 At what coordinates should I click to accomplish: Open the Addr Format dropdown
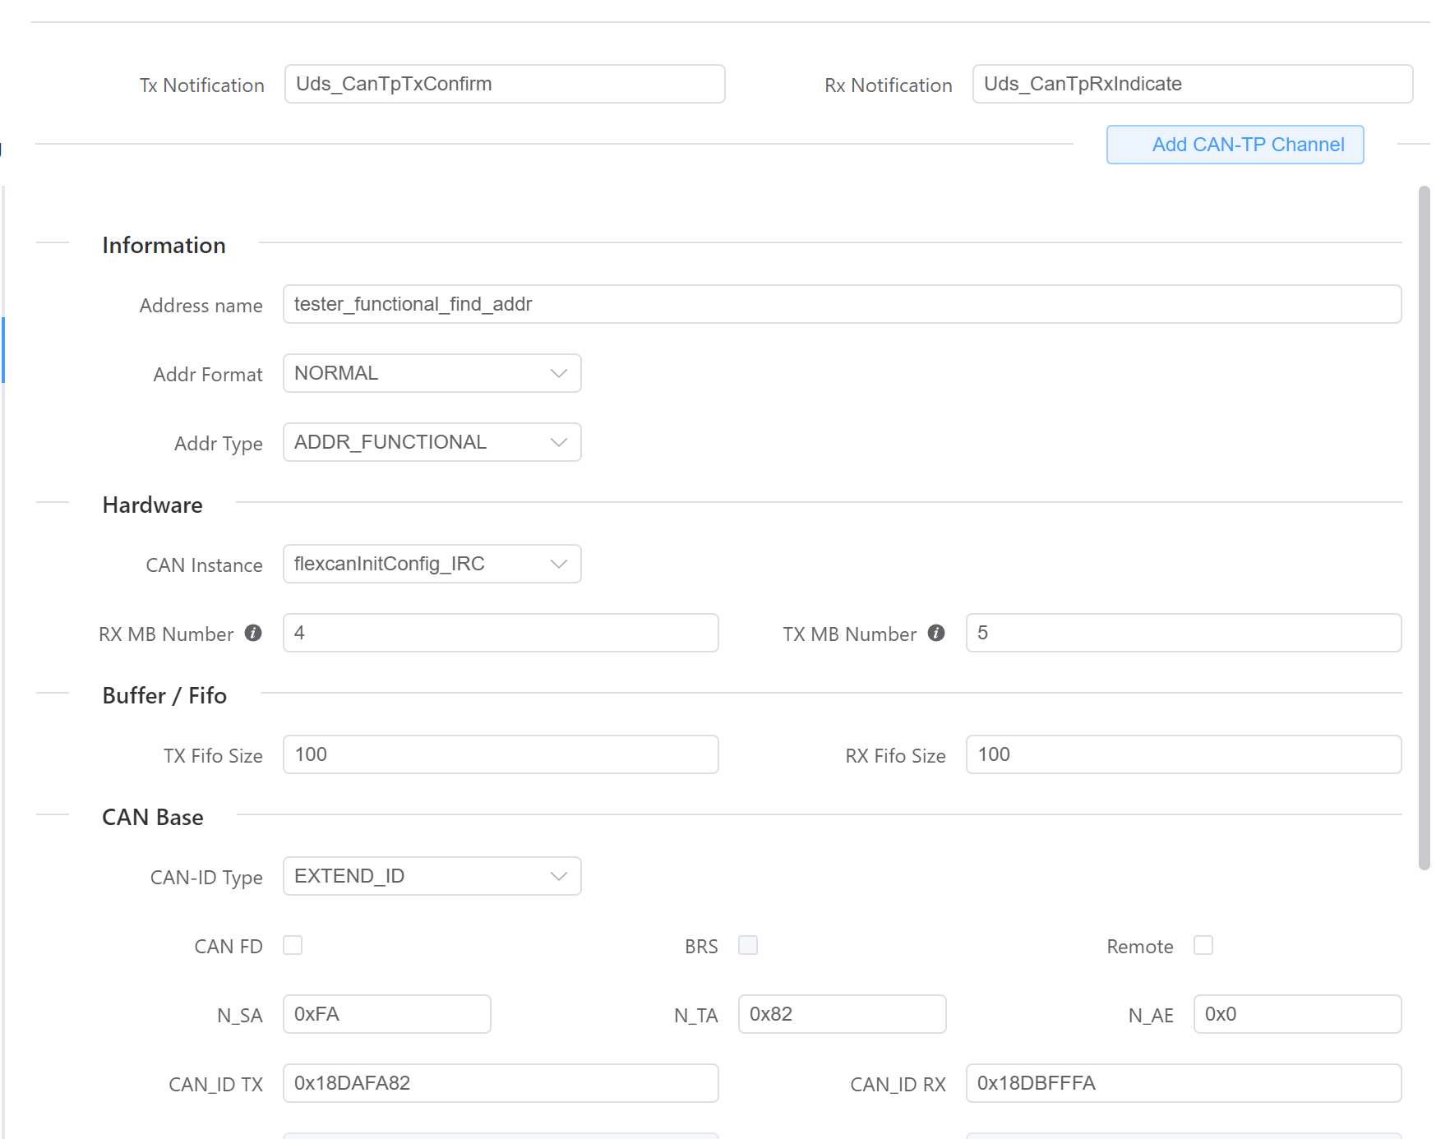(x=432, y=373)
